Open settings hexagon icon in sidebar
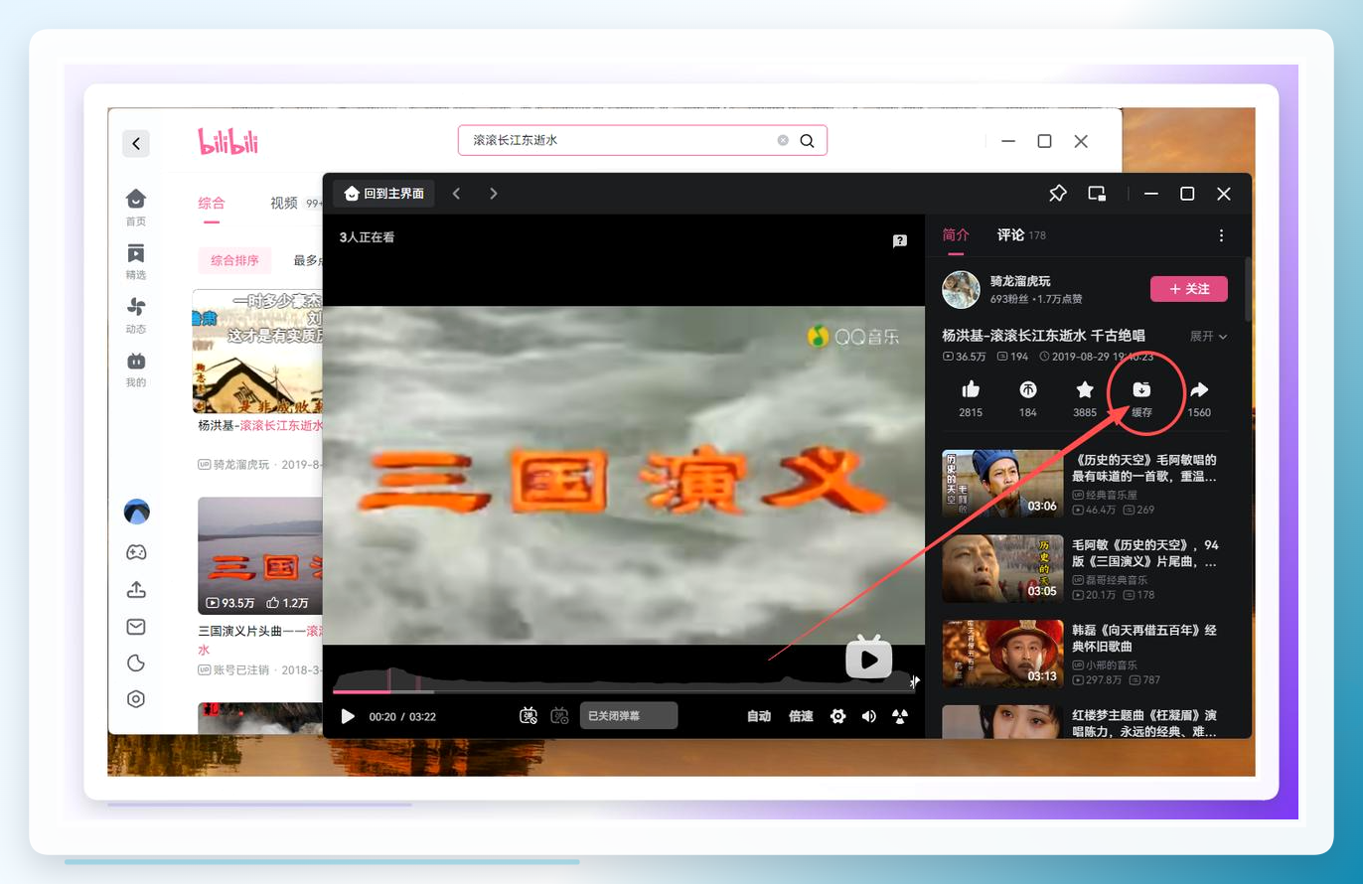 (136, 699)
